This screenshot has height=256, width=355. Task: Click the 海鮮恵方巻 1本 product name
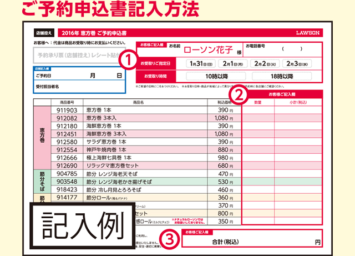pyautogui.click(x=104, y=126)
